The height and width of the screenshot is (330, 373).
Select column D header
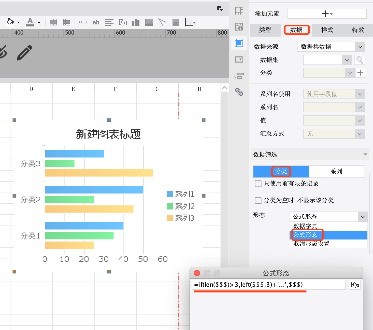[x=32, y=89]
